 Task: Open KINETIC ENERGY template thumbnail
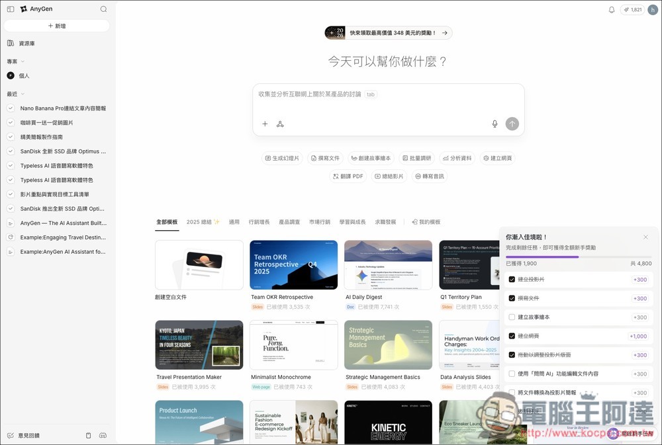[x=388, y=423]
